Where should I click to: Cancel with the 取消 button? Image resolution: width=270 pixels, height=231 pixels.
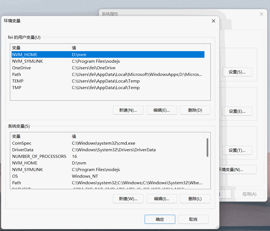point(193,219)
